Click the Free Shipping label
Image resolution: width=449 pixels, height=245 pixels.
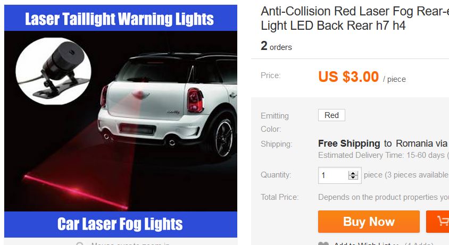click(x=349, y=143)
